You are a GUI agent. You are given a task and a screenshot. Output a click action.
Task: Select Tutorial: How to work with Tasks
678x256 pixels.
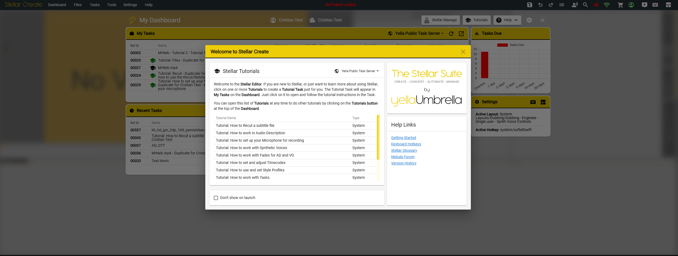click(295, 177)
